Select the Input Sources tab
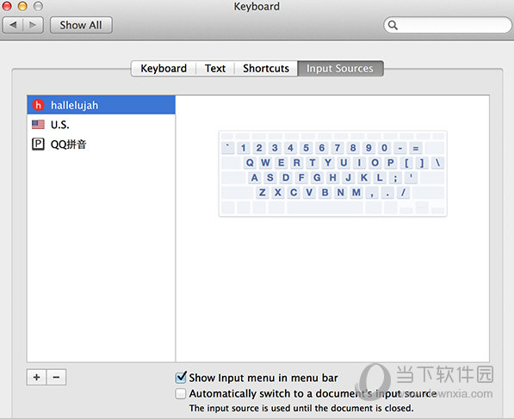Screen dimensions: 514x419 click(340, 69)
